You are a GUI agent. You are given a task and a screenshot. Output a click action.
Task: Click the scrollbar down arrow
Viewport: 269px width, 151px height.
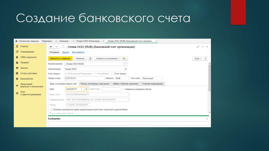click(209, 112)
